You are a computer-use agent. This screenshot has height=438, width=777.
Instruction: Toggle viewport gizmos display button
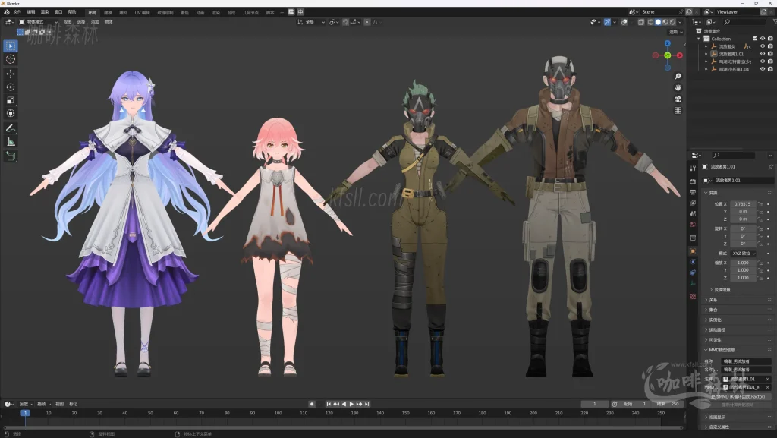point(607,22)
